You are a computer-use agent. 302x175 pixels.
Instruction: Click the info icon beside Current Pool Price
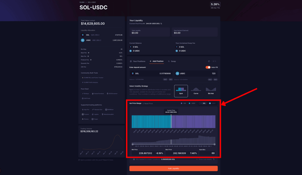[144, 24]
